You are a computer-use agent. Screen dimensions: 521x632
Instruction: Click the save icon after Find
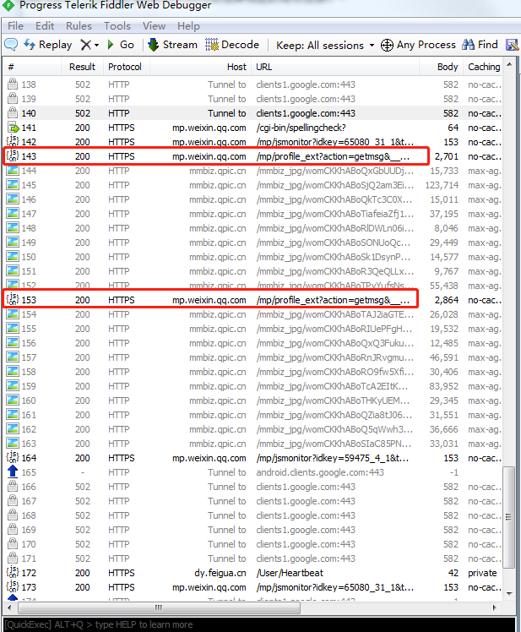(x=513, y=45)
